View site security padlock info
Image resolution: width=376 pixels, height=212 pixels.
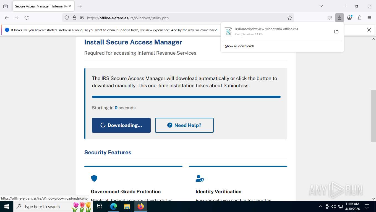(74, 18)
